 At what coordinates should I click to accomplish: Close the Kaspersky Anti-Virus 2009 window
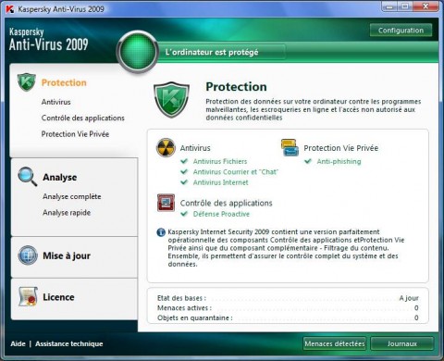pyautogui.click(x=425, y=6)
